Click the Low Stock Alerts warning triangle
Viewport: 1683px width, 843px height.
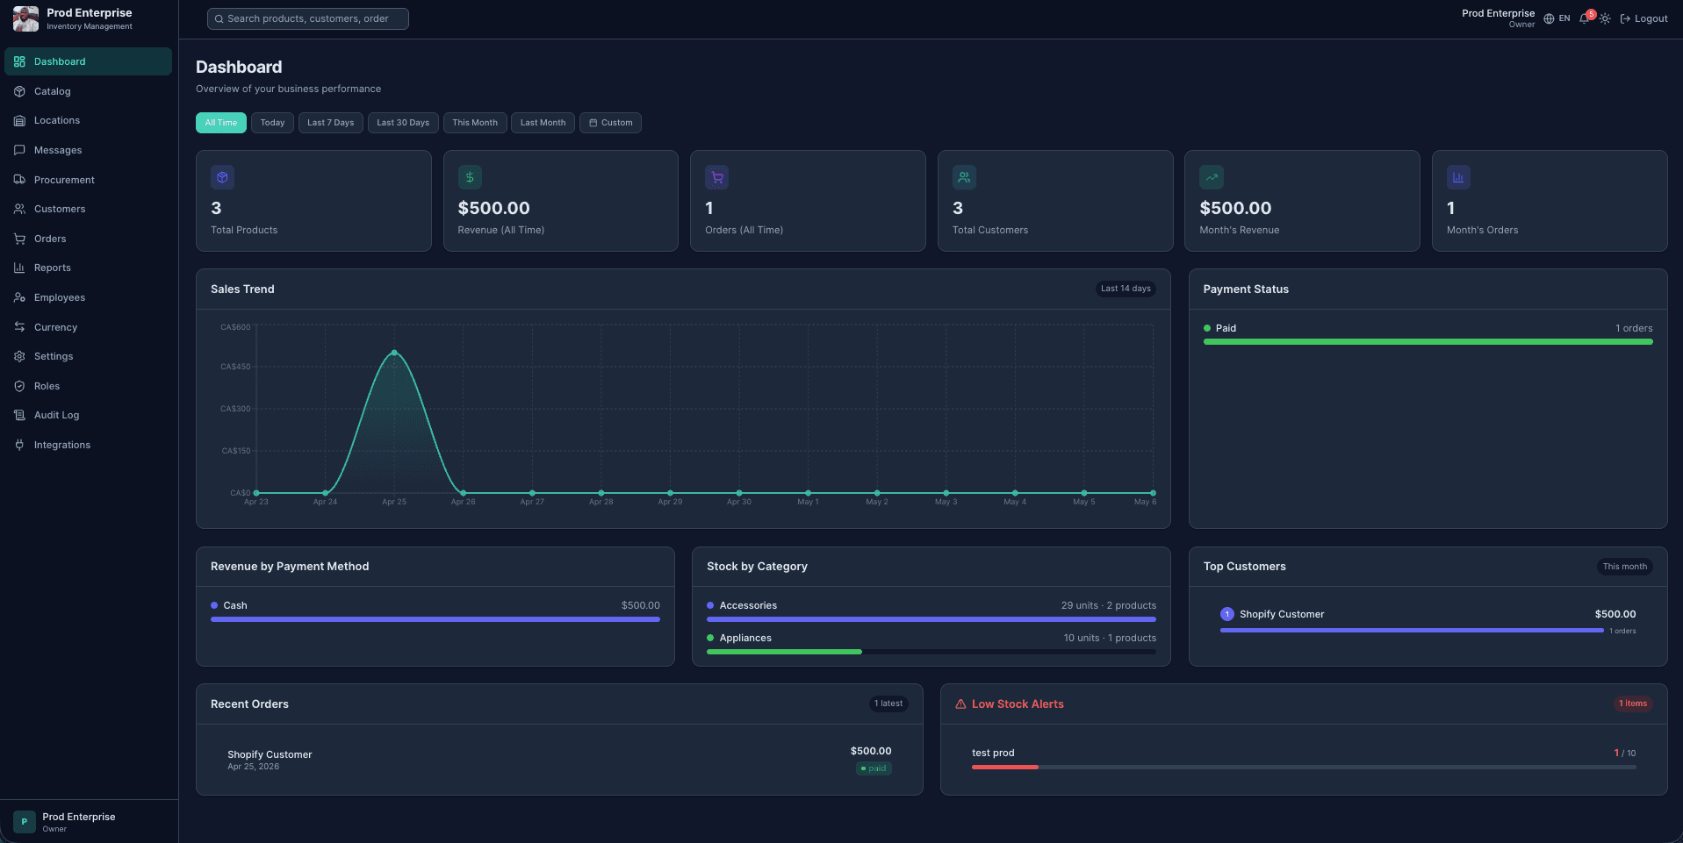(x=960, y=704)
